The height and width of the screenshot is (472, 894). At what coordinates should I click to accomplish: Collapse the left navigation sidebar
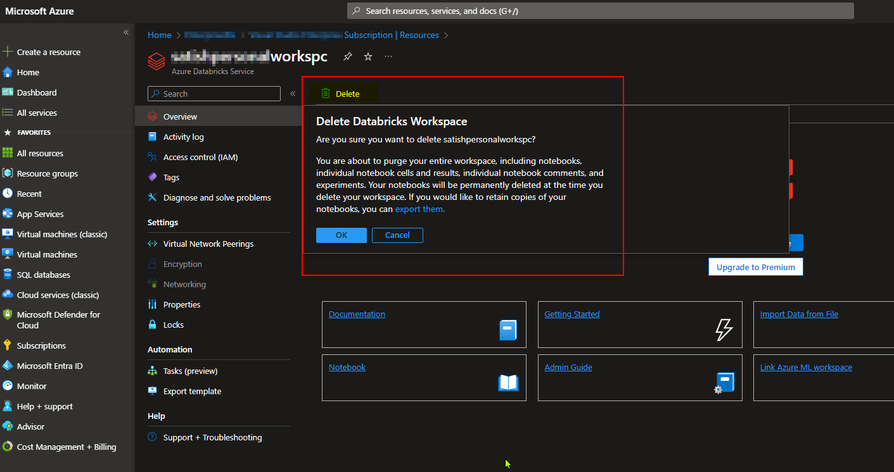pyautogui.click(x=126, y=32)
